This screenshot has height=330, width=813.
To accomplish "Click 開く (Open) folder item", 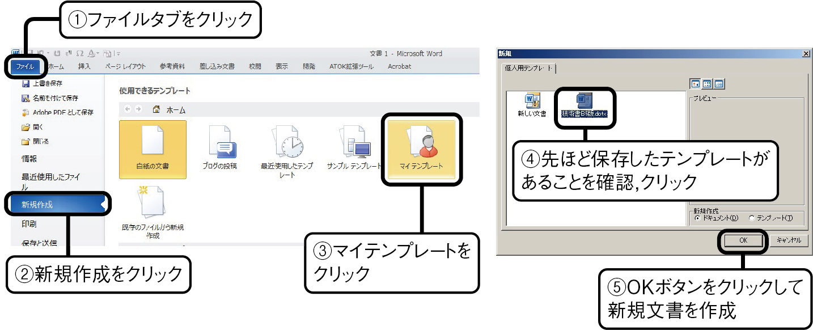I will (x=32, y=127).
